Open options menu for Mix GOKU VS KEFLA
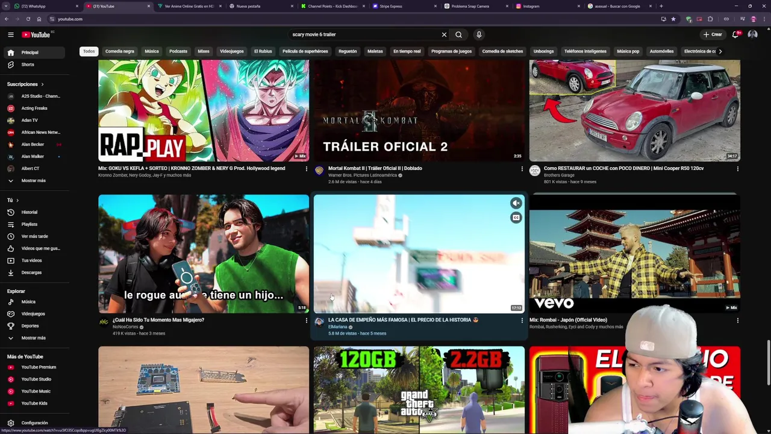Viewport: 771px width, 434px height. coord(306,169)
